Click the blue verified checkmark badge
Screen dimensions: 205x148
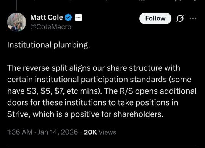point(68,18)
